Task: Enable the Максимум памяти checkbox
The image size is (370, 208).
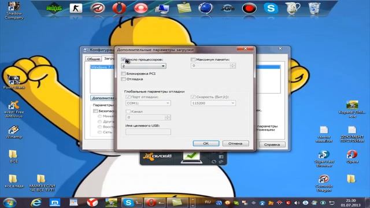Action: coord(193,60)
